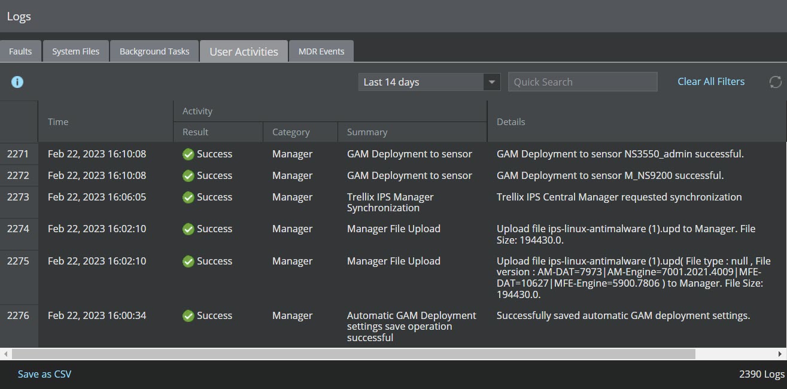
Task: Click details with AM-DAT=7973 file version
Action: coord(634,278)
